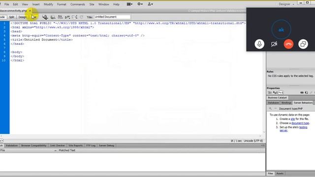Switch to the Validation results tab

(x=12, y=146)
